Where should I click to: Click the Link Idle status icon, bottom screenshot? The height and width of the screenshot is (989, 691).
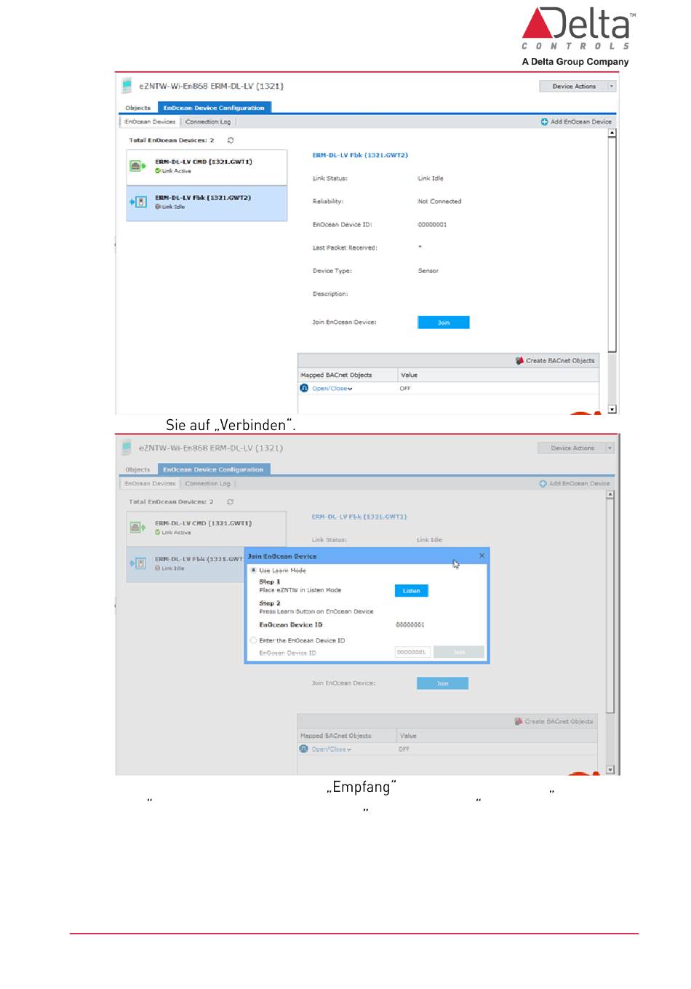coord(157,568)
